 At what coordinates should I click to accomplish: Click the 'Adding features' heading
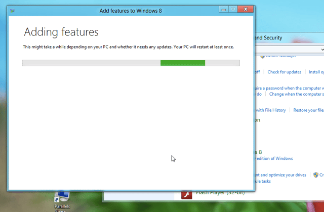tap(61, 32)
